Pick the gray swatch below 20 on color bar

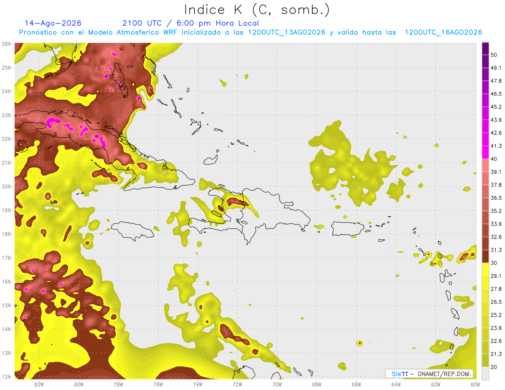[x=485, y=373]
